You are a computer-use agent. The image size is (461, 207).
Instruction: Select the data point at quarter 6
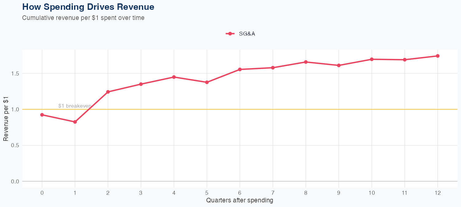tap(240, 69)
